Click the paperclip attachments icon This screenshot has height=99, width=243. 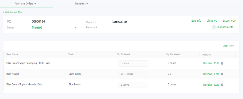point(214,27)
